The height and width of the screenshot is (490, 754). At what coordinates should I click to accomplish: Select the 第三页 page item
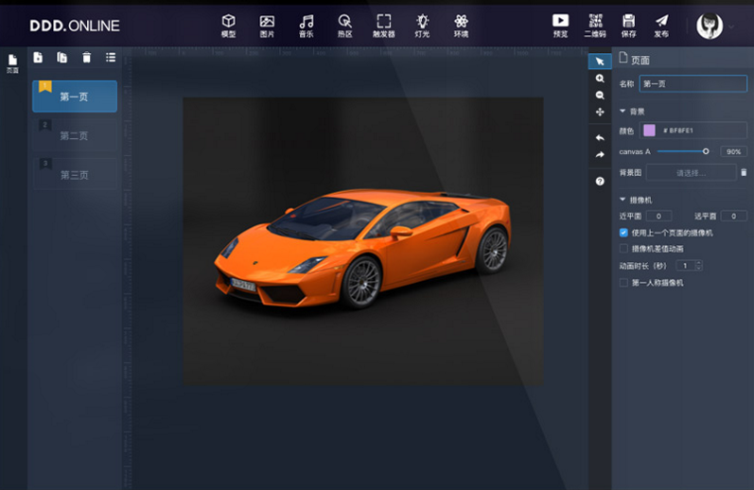(76, 174)
